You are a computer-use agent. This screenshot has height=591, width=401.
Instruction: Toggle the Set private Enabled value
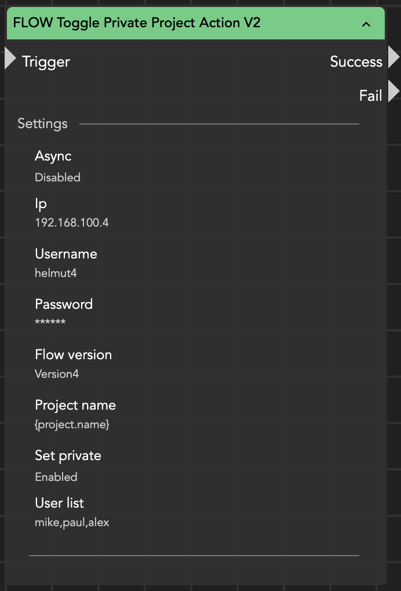click(x=56, y=477)
